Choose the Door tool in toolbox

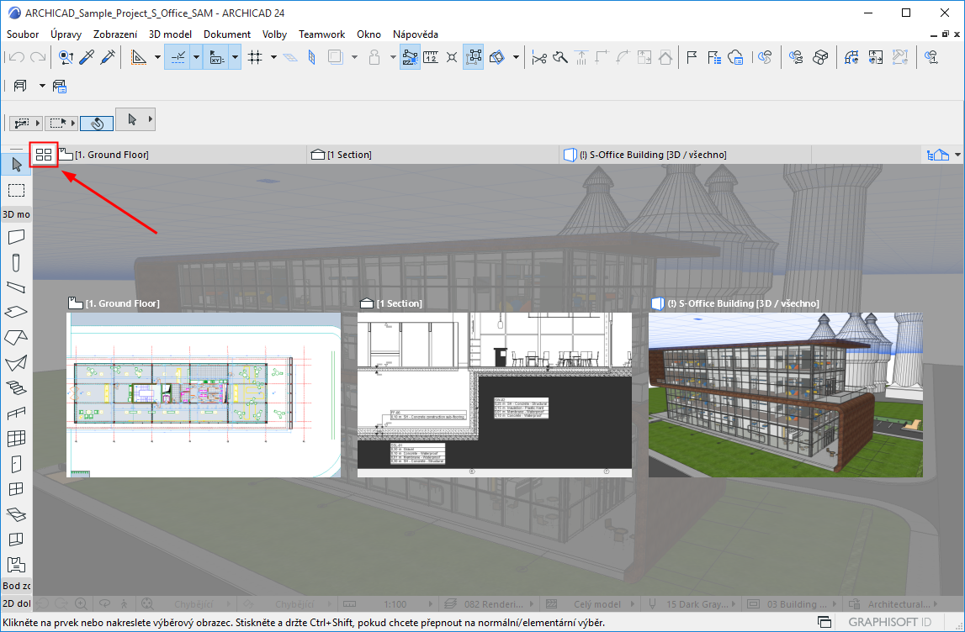pyautogui.click(x=16, y=464)
